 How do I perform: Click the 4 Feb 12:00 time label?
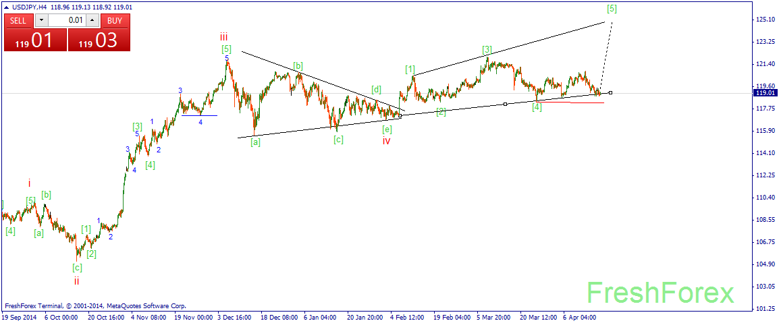tap(406, 316)
